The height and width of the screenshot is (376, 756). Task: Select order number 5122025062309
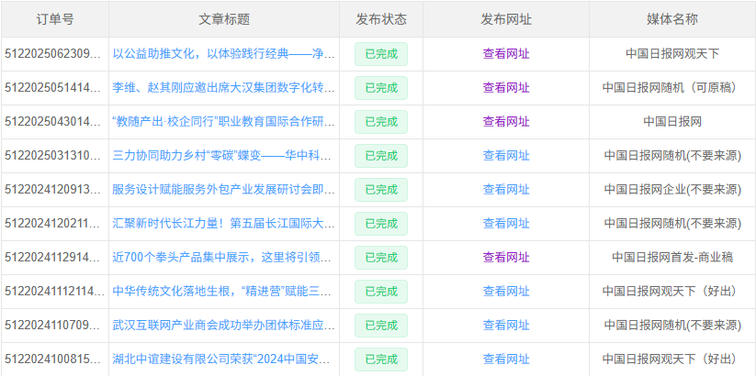point(54,54)
